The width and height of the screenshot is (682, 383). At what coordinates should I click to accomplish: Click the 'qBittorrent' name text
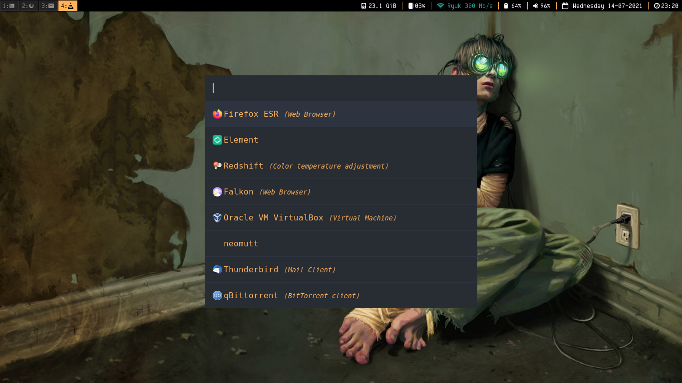pyautogui.click(x=251, y=296)
